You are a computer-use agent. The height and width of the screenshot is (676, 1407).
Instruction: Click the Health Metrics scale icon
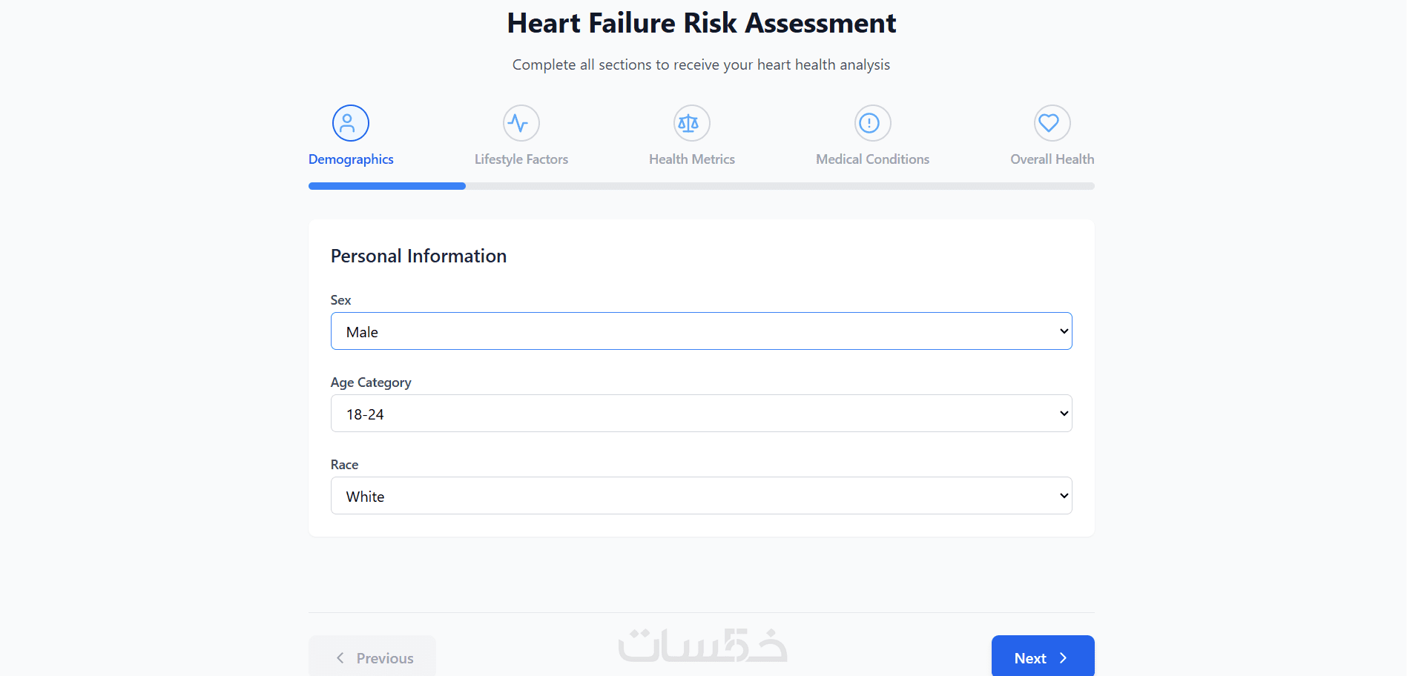691,123
